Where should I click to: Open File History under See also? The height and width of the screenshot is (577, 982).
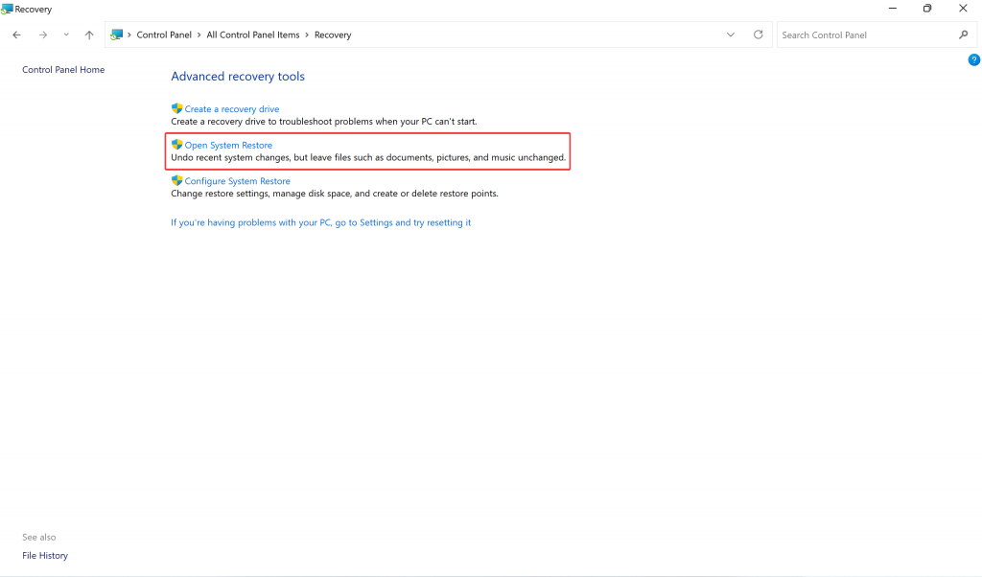tap(45, 555)
